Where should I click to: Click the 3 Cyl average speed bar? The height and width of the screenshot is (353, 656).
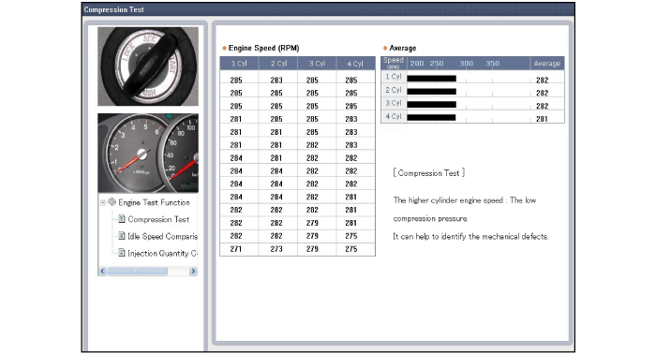431,105
